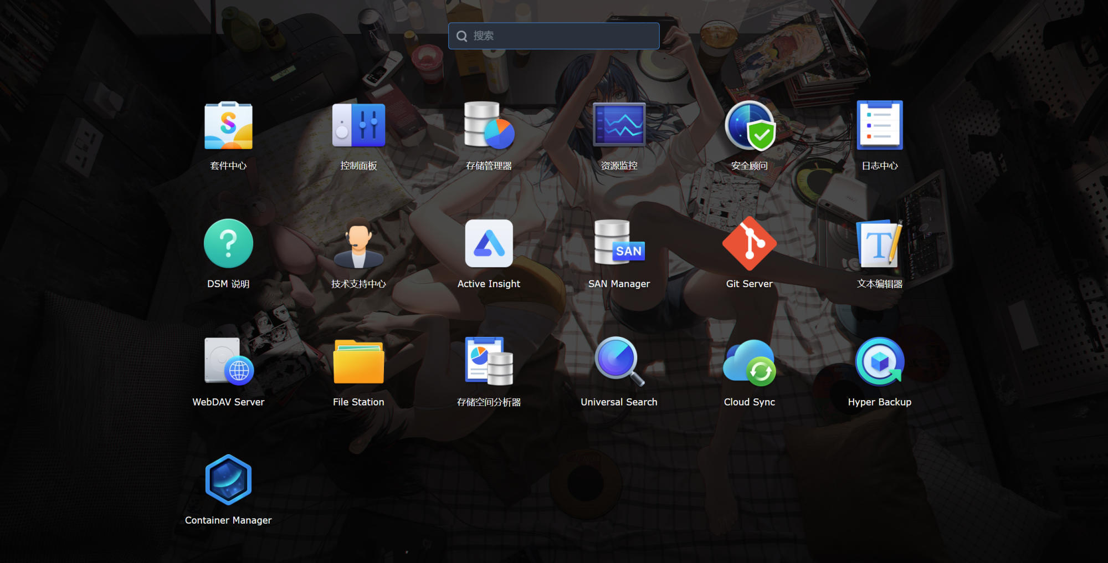The height and width of the screenshot is (563, 1108).
Task: Open the 日志中心 Log Center icon
Action: pyautogui.click(x=880, y=125)
